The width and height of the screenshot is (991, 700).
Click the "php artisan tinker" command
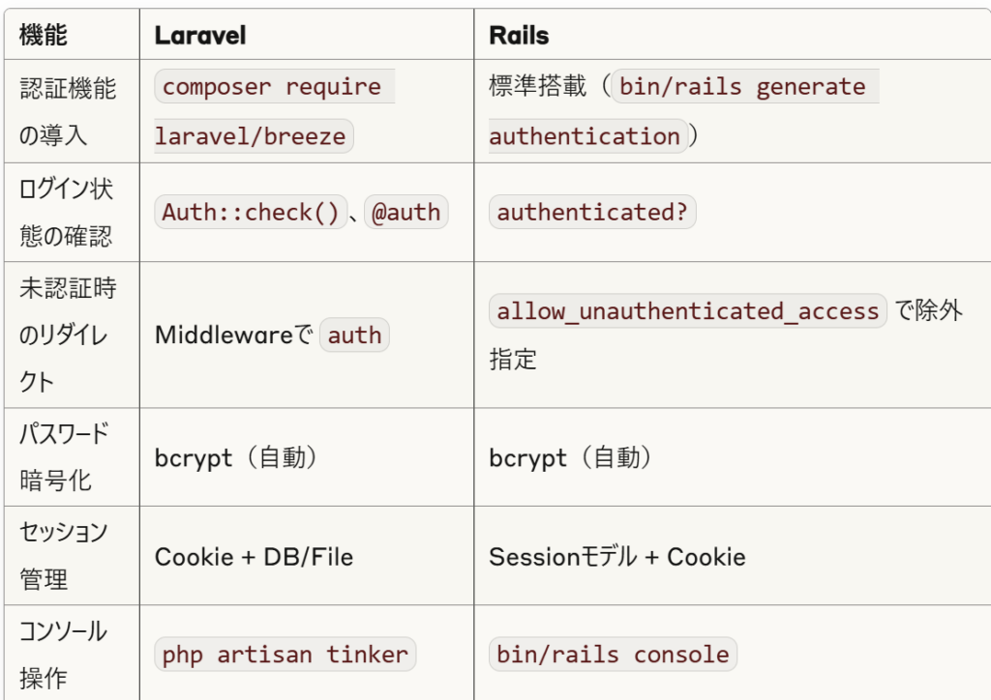tap(285, 655)
